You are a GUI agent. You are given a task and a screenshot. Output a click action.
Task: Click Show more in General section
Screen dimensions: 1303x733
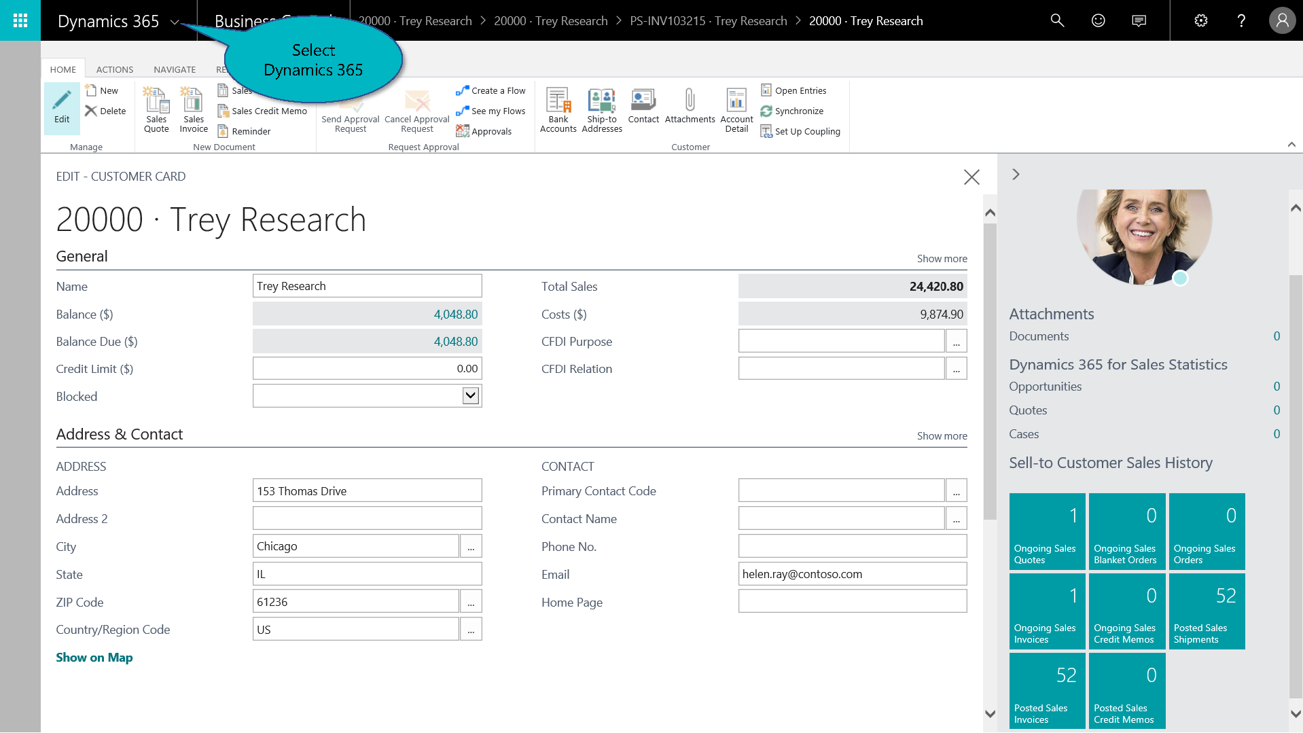click(942, 259)
